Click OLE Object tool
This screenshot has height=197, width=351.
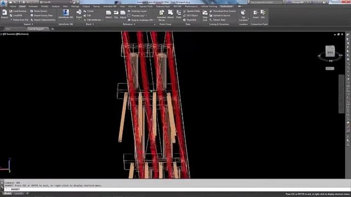pos(190,15)
